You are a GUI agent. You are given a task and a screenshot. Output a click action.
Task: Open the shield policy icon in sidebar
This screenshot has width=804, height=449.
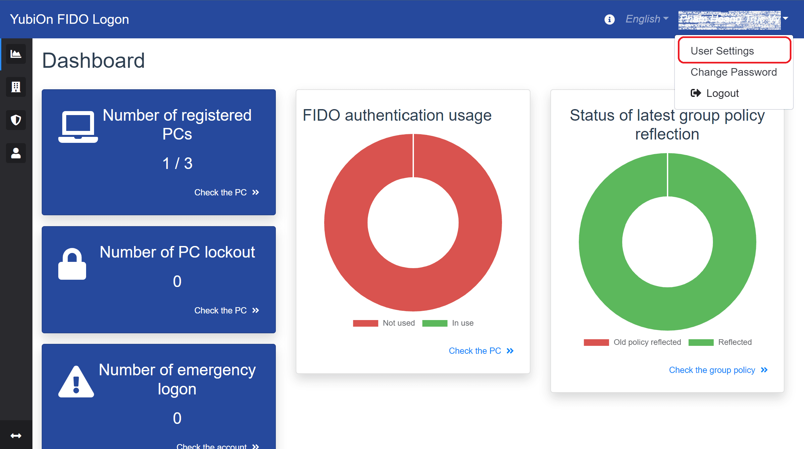coord(16,120)
